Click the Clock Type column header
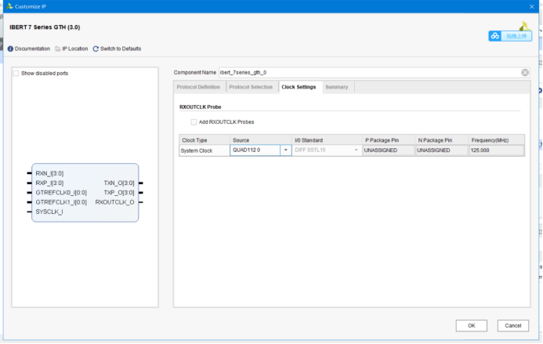The width and height of the screenshot is (543, 344). click(205, 140)
